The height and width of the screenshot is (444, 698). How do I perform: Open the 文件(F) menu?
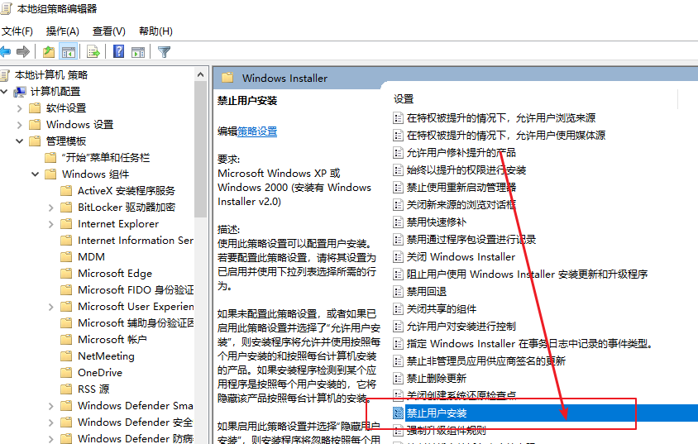click(x=17, y=31)
